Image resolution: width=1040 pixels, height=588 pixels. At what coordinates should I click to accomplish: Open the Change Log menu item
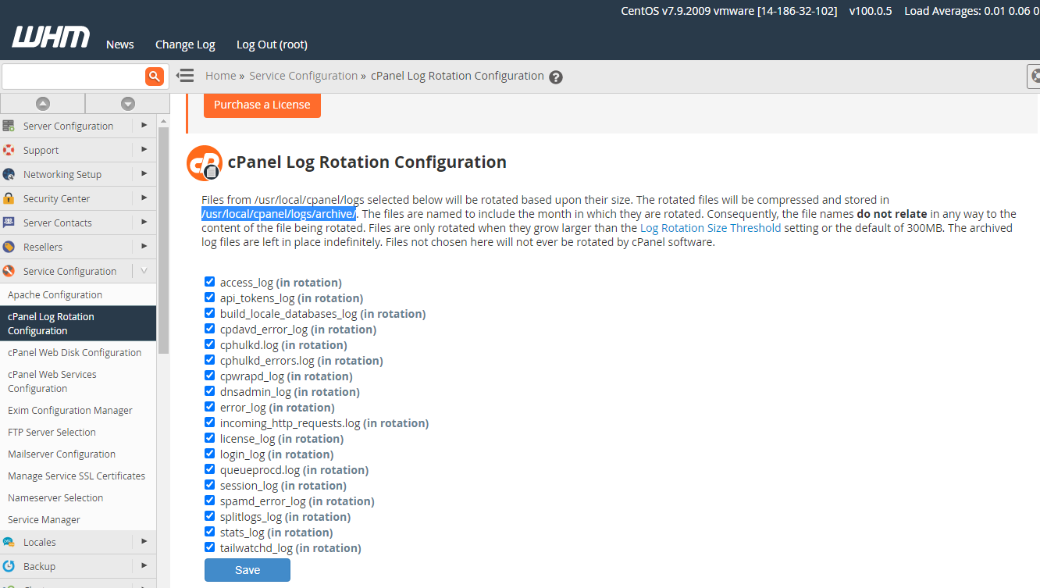185,45
